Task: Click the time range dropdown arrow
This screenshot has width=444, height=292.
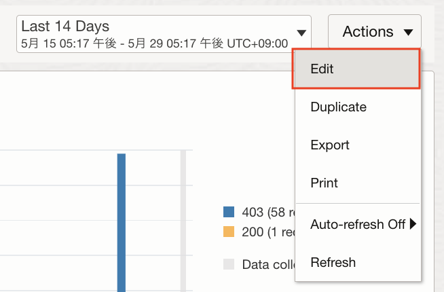Action: coord(301,33)
